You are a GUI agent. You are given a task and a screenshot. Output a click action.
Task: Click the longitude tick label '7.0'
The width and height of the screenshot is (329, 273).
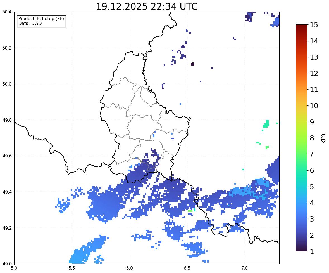(x=245, y=268)
